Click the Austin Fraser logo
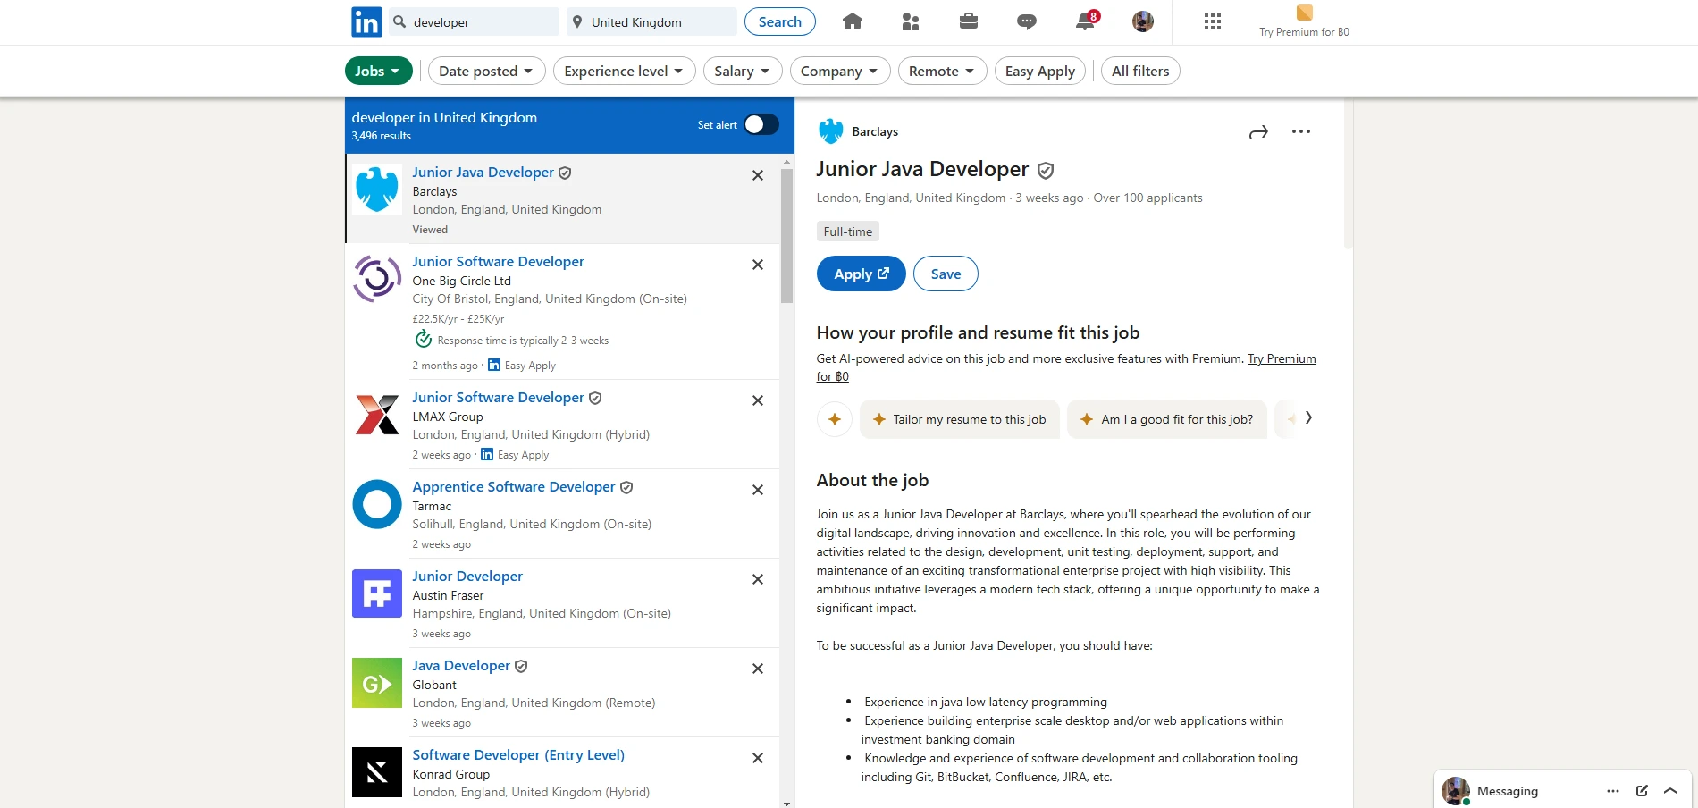 (377, 593)
